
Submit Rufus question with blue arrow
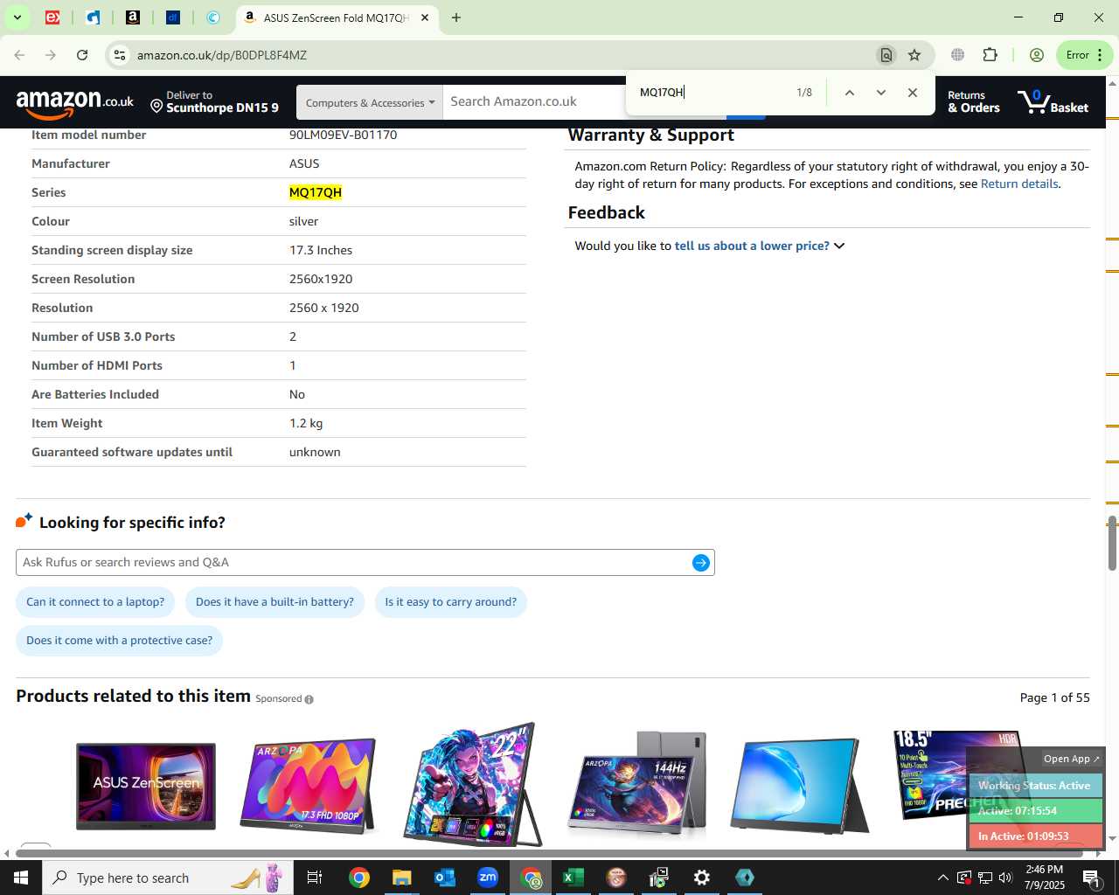700,563
